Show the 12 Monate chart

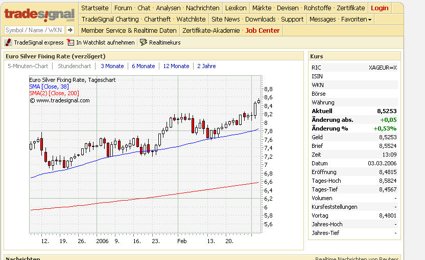tap(176, 66)
